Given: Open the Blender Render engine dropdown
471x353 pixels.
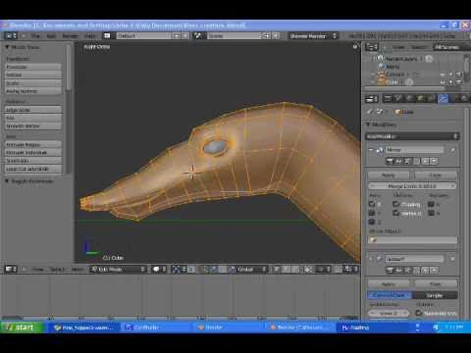Looking at the screenshot, I should coord(313,36).
